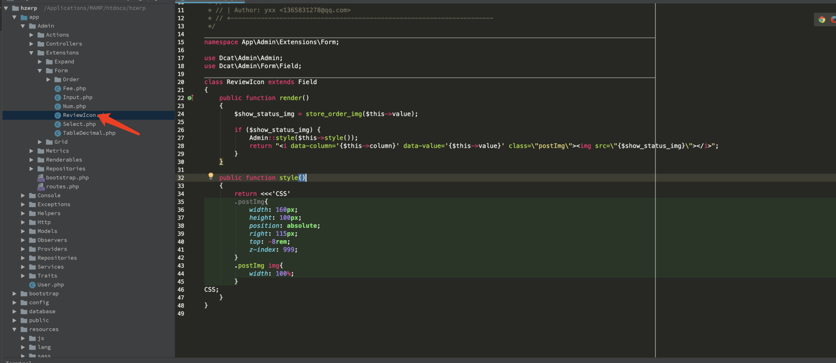836x363 pixels.
Task: Select the Observers folder
Action: click(x=52, y=240)
